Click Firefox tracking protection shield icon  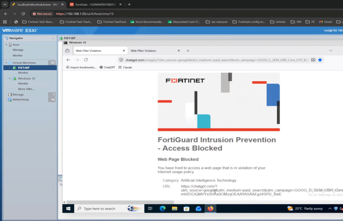coord(121,60)
